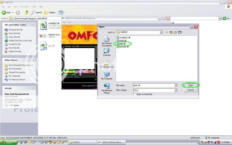Image resolution: width=232 pixels, height=145 pixels.
Task: Select sucrose.dll in the file list
Action: coord(124,47)
